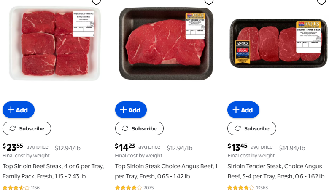Add Sirloin Tender Steak to cart

pyautogui.click(x=243, y=110)
